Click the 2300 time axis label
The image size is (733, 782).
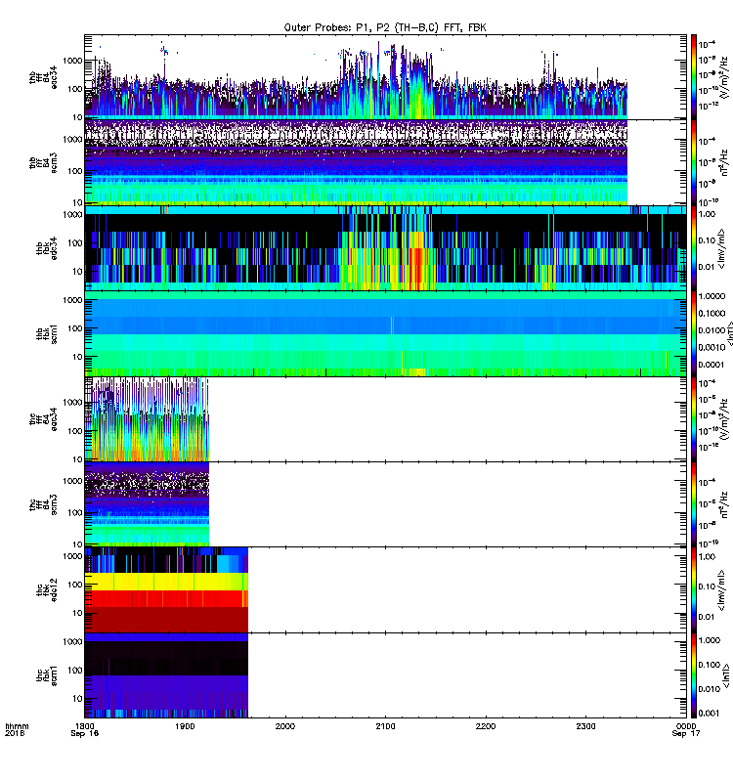585,726
